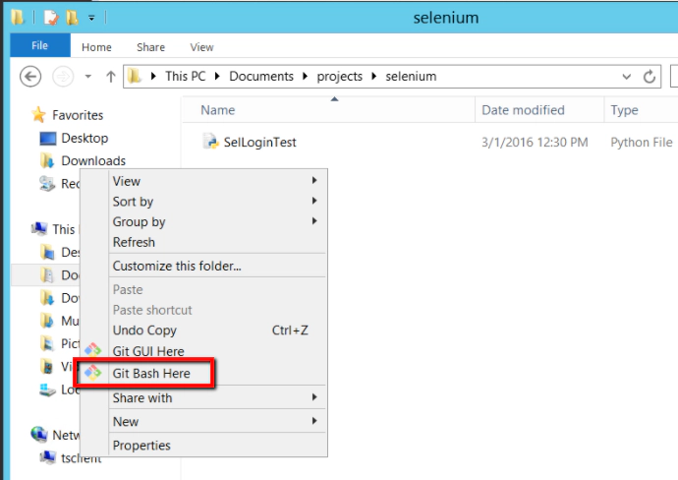Choose Customize this folder... menu entry
Image resolution: width=678 pixels, height=480 pixels.
coord(217,266)
